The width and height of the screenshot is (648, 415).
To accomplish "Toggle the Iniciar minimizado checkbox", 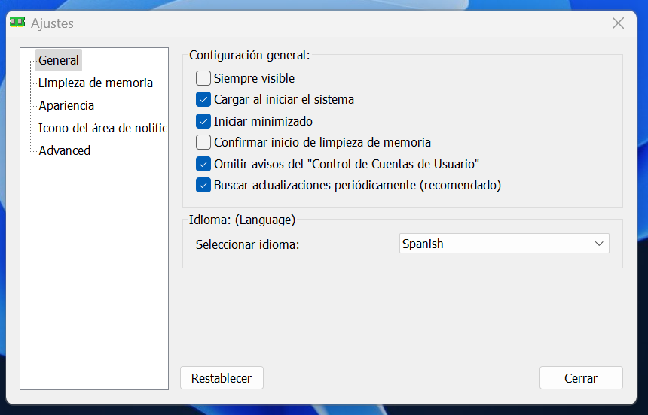I will (x=203, y=121).
